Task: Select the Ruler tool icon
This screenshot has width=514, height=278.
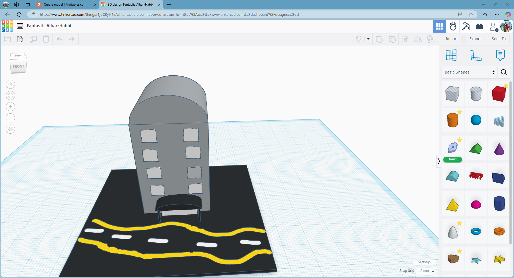Action: pos(476,55)
